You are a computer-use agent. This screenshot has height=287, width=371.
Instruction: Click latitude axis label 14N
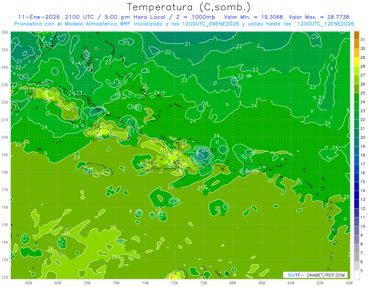(x=4, y=242)
